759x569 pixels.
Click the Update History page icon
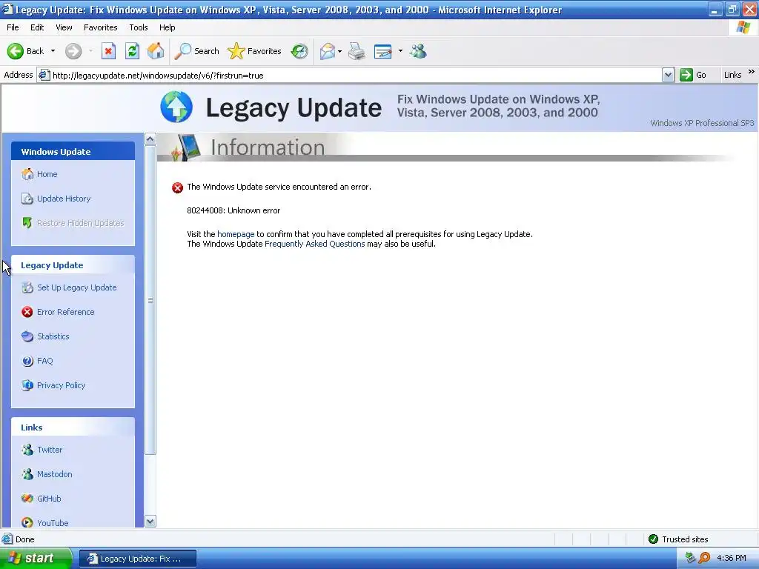tap(27, 199)
